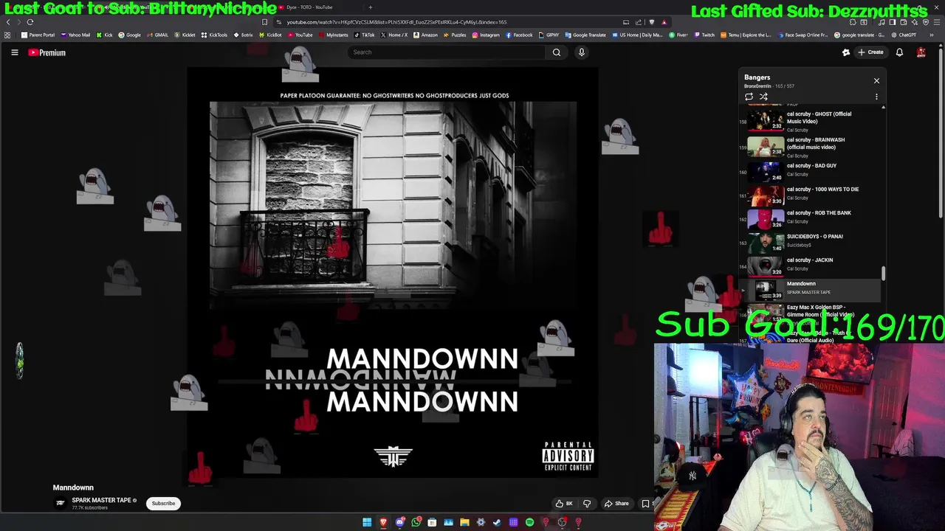The width and height of the screenshot is (945, 531).
Task: Open Settings gear in taskbar
Action: point(481,523)
